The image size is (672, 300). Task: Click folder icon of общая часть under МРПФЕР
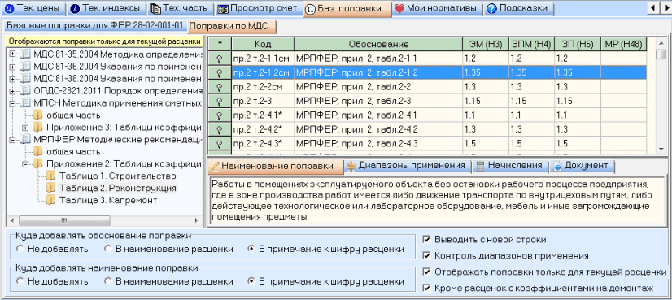click(x=38, y=151)
